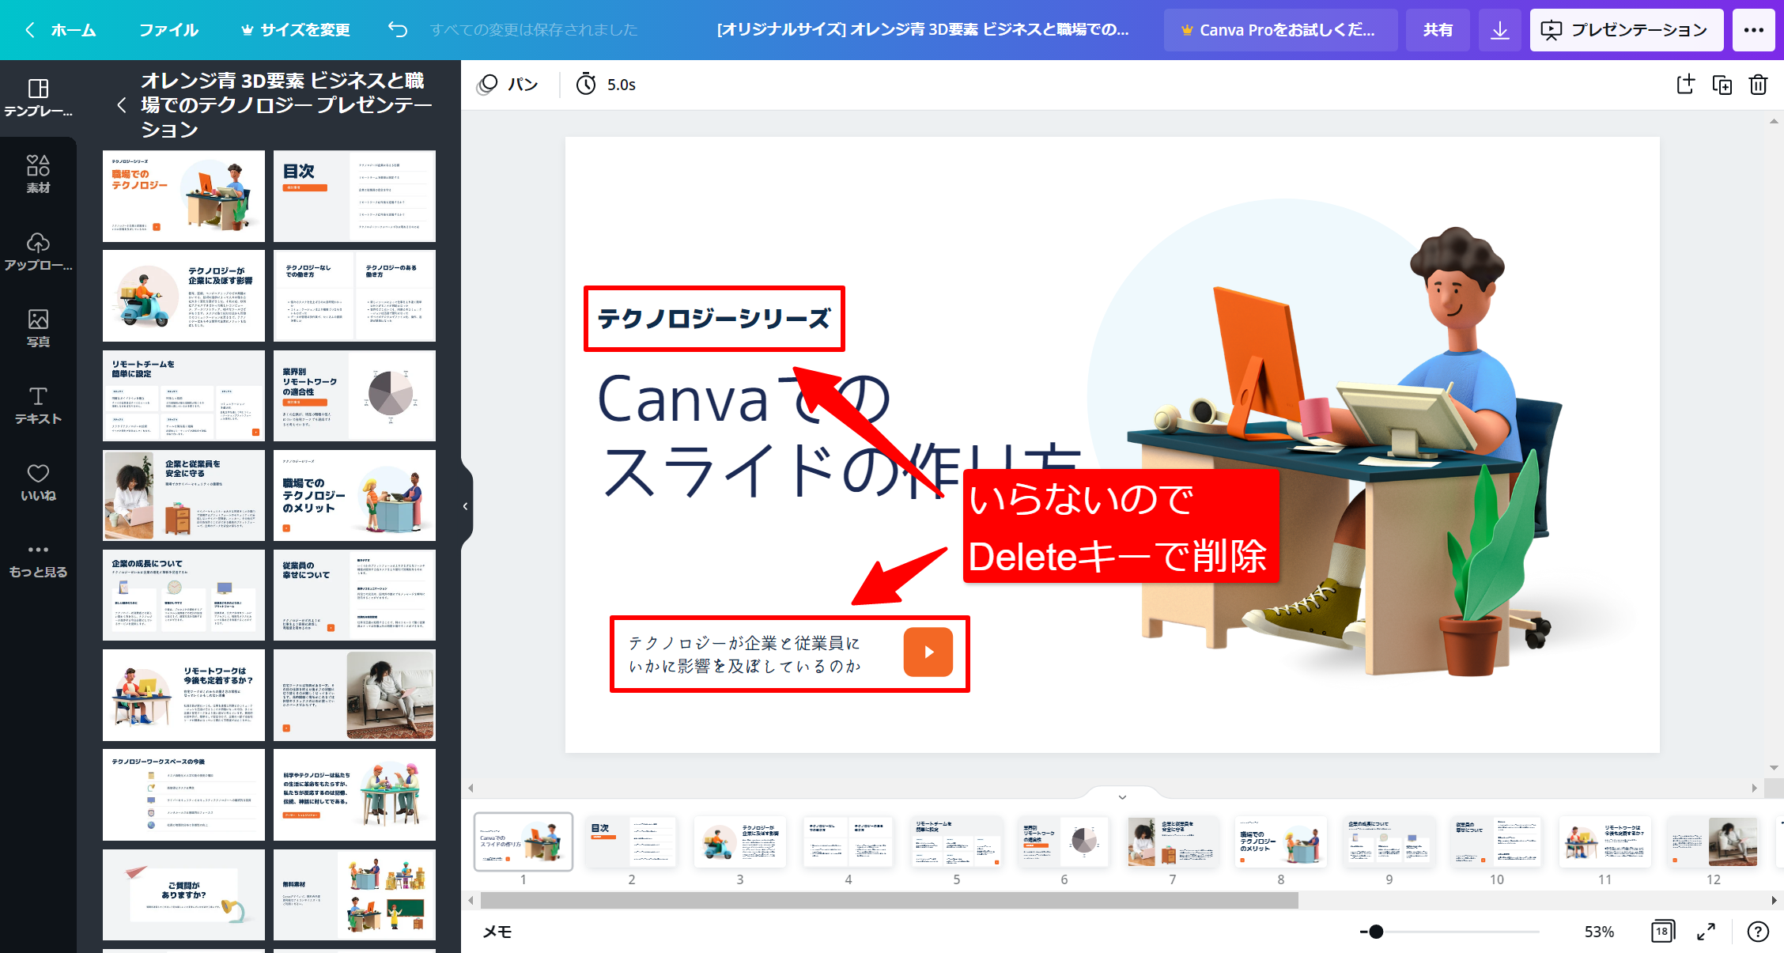Select the Canvaでのスライドの作り方 heading text
Screen dimensions: 1784x953
pos(838,435)
